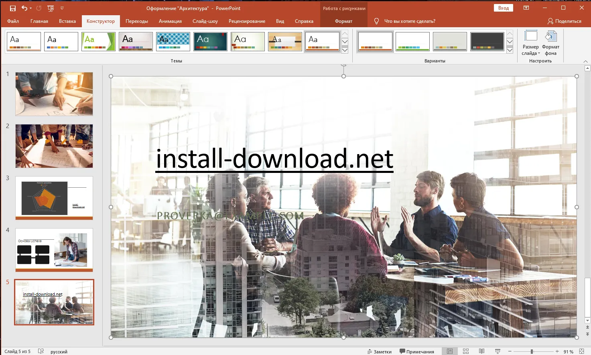Click the Вход sign-in button
Image resolution: width=591 pixels, height=355 pixels.
point(503,8)
